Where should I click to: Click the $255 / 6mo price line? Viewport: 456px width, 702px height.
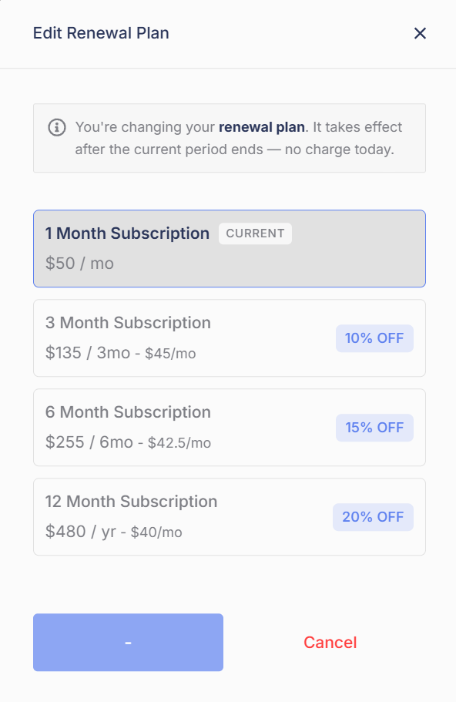[x=128, y=442]
